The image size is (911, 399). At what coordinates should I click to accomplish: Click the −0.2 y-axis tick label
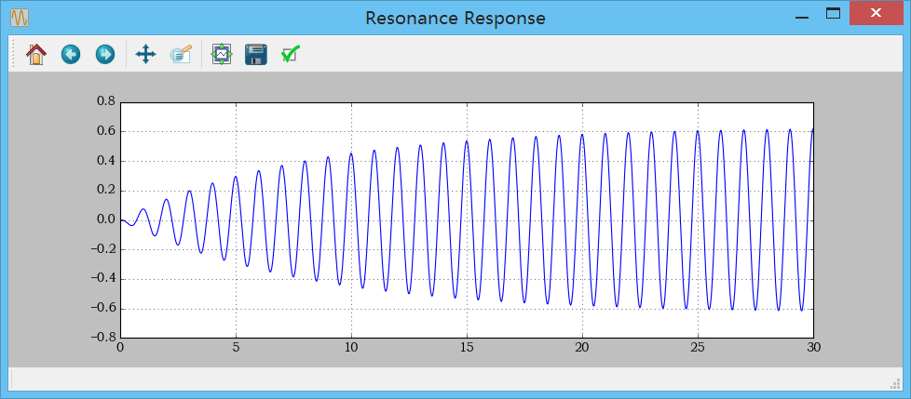coord(102,249)
